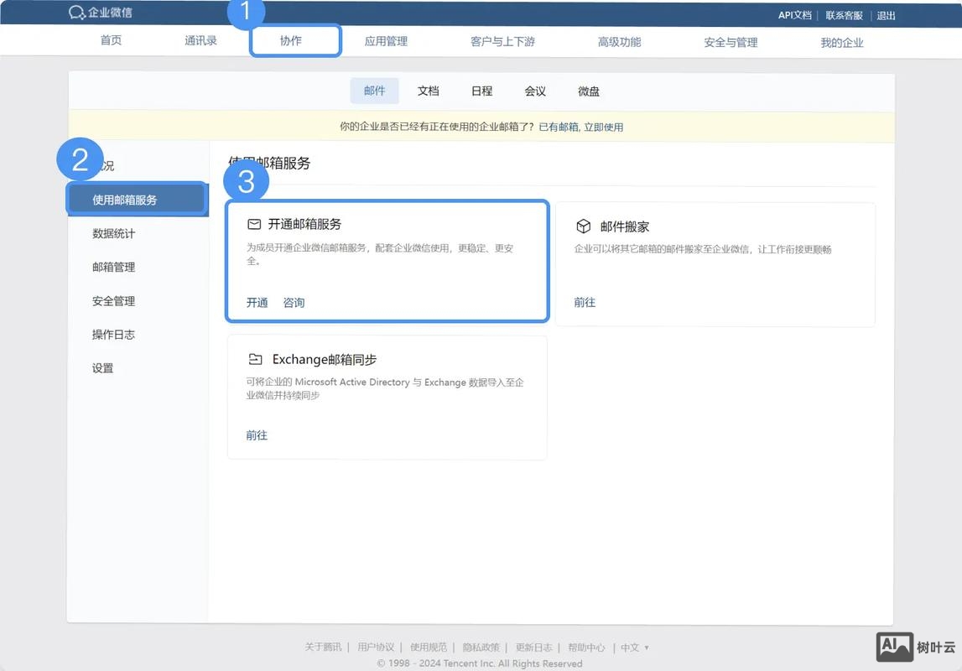Screen dimensions: 962x671
Task: Switch to the 会议 tab
Action: click(534, 91)
